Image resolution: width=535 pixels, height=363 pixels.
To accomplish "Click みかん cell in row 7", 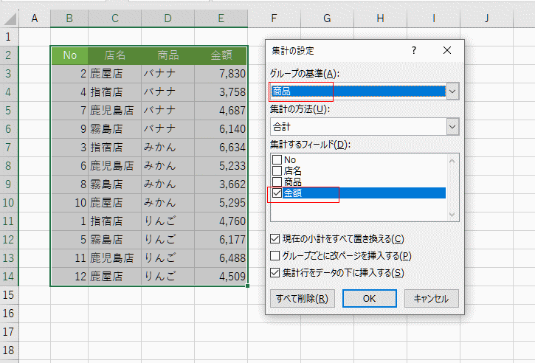I will (x=168, y=148).
